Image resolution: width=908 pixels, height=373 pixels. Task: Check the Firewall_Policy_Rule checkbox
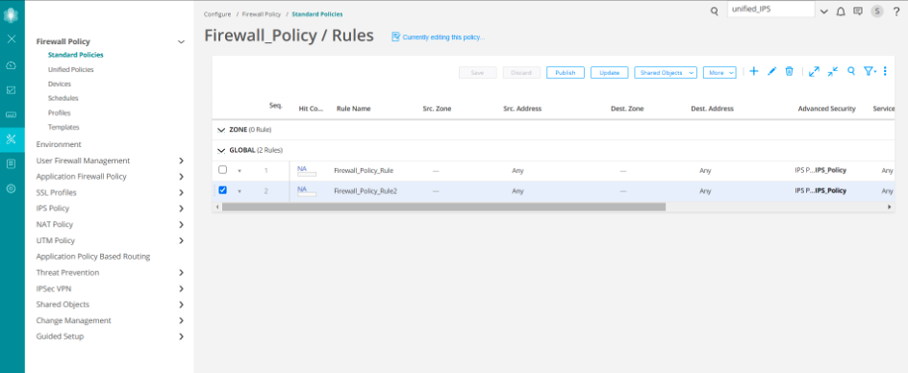tap(222, 170)
